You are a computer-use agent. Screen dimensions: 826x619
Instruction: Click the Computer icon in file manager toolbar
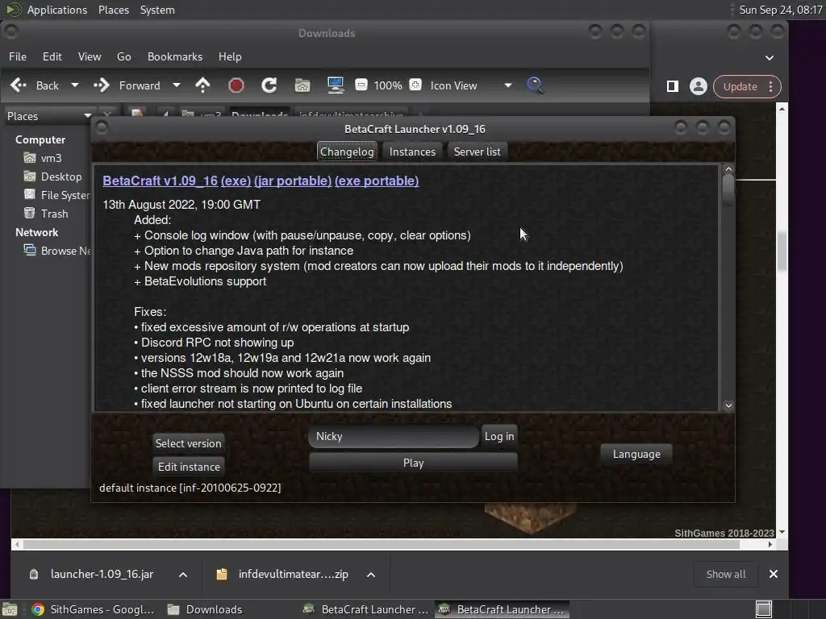pos(336,85)
